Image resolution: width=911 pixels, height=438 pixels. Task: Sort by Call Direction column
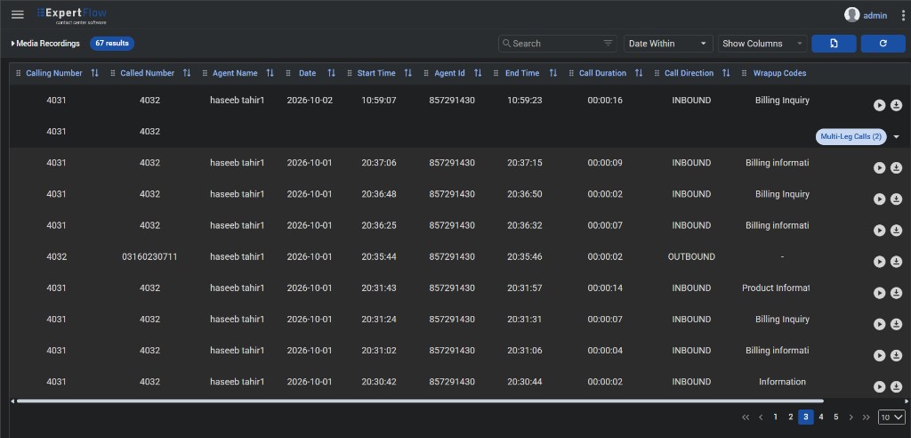coord(726,73)
